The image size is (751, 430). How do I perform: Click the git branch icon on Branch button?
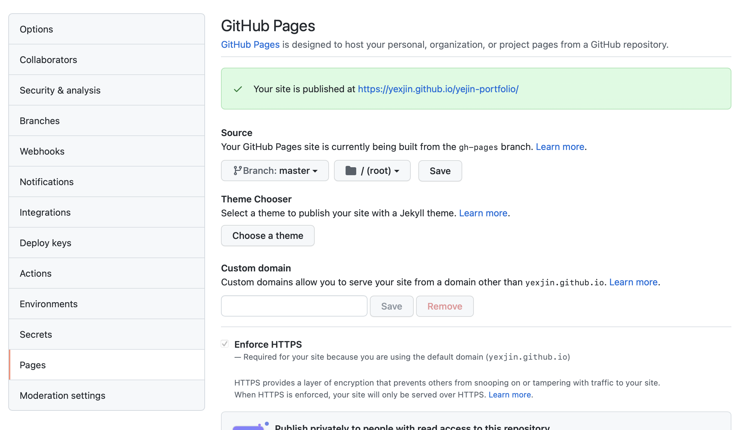point(237,171)
